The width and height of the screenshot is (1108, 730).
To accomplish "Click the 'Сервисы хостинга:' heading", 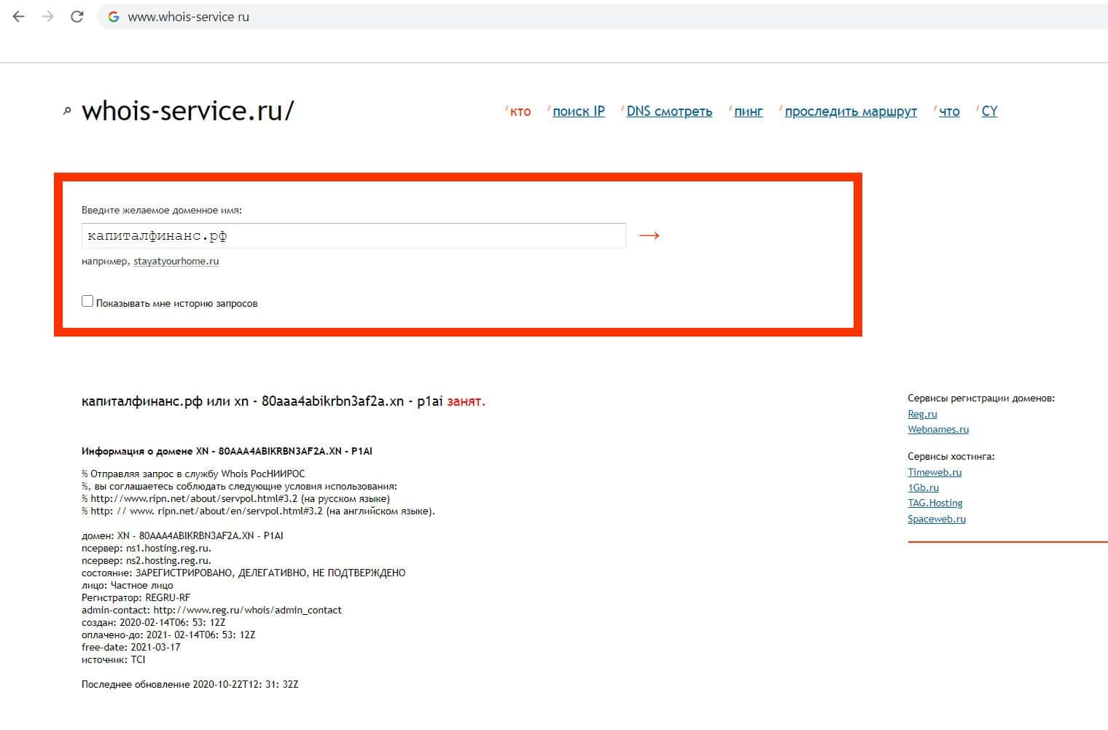I will 951,457.
